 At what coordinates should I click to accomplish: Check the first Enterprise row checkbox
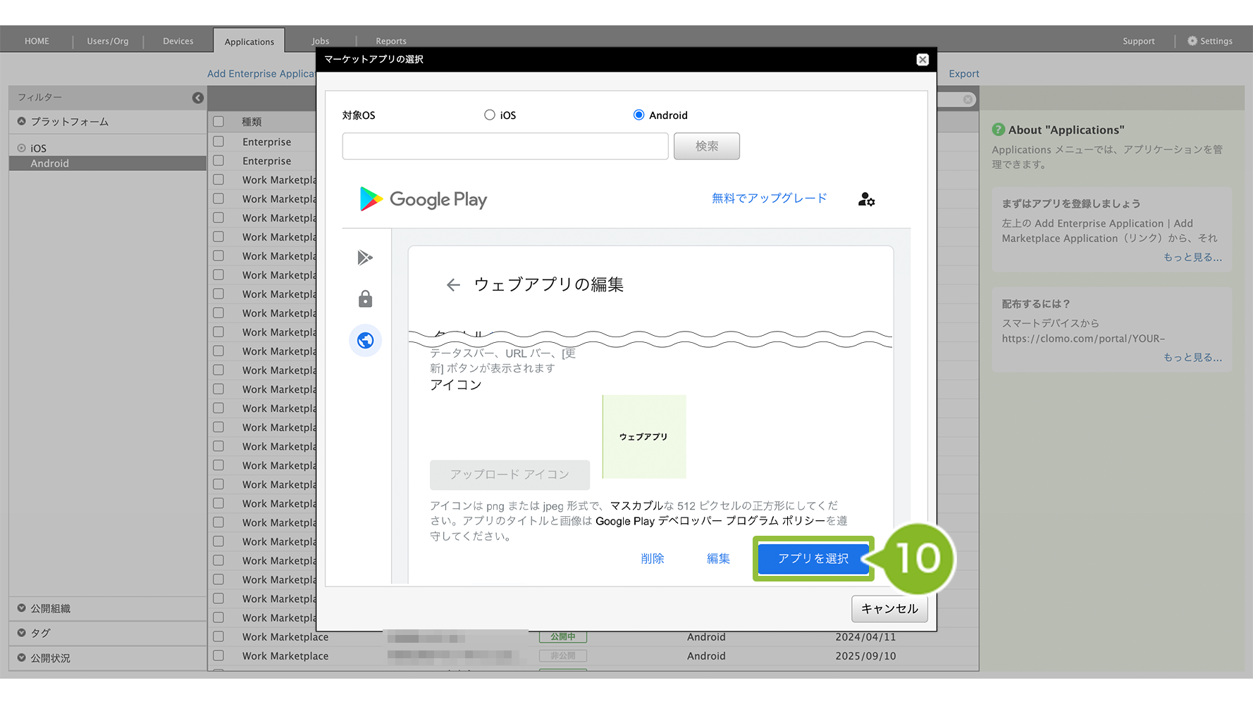(x=218, y=142)
